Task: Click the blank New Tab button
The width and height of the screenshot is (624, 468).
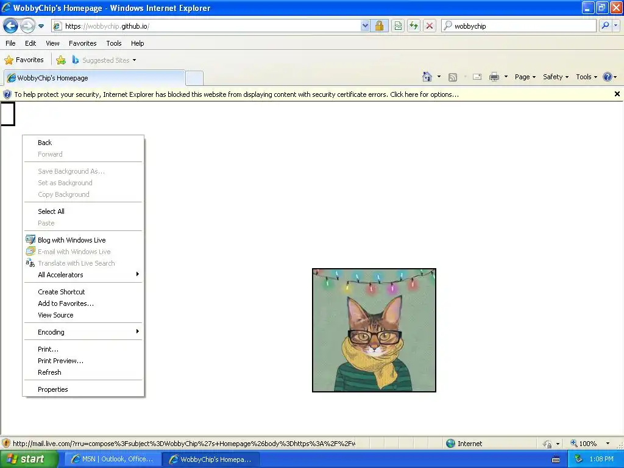Action: (x=194, y=79)
